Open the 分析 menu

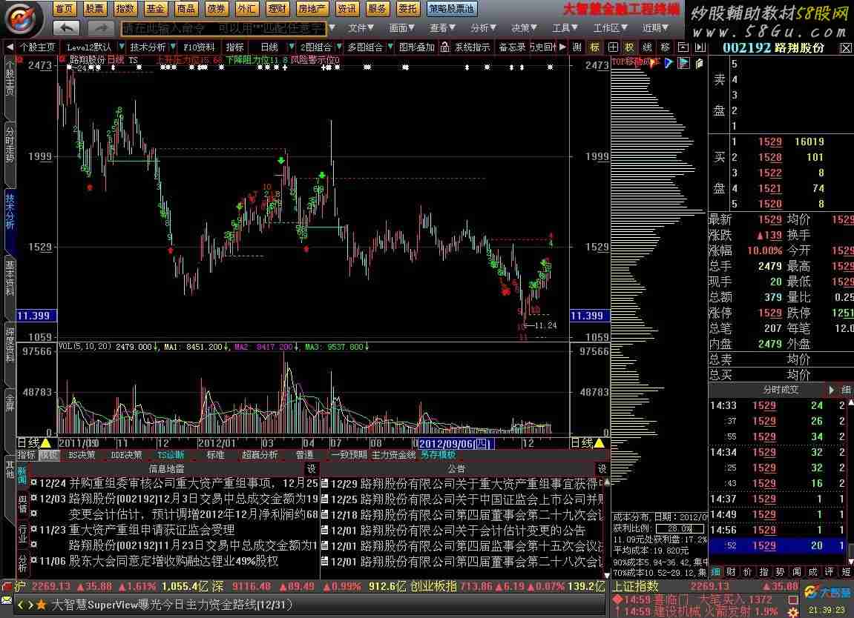(x=483, y=27)
